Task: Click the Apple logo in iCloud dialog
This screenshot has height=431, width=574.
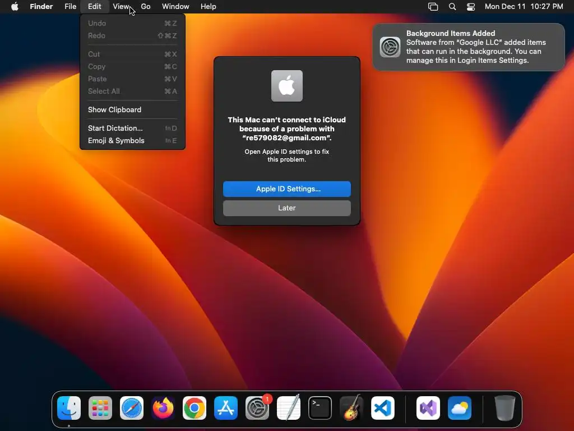Action: (x=287, y=86)
